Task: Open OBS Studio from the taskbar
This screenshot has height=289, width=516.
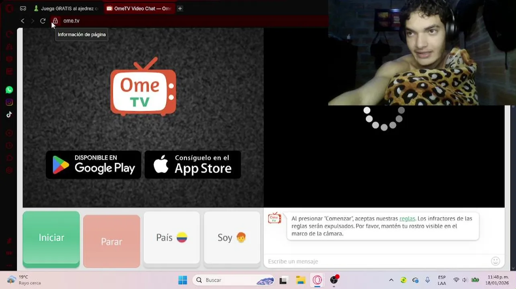Action: point(334,280)
